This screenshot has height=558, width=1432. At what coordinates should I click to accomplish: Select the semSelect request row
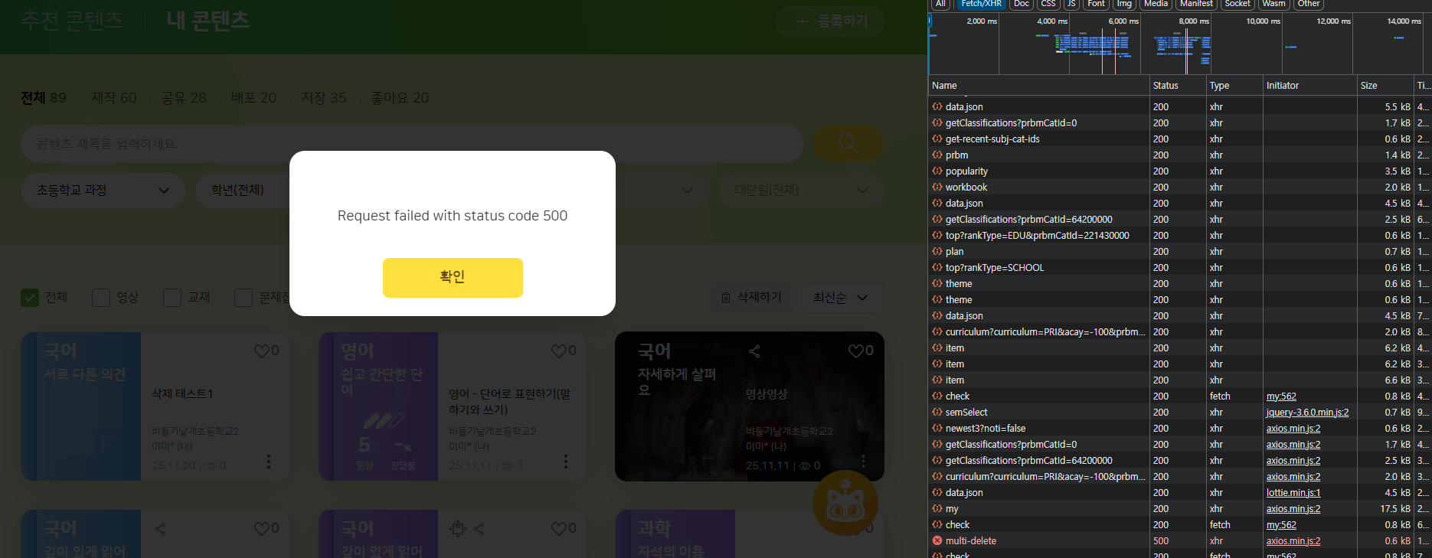1180,413
